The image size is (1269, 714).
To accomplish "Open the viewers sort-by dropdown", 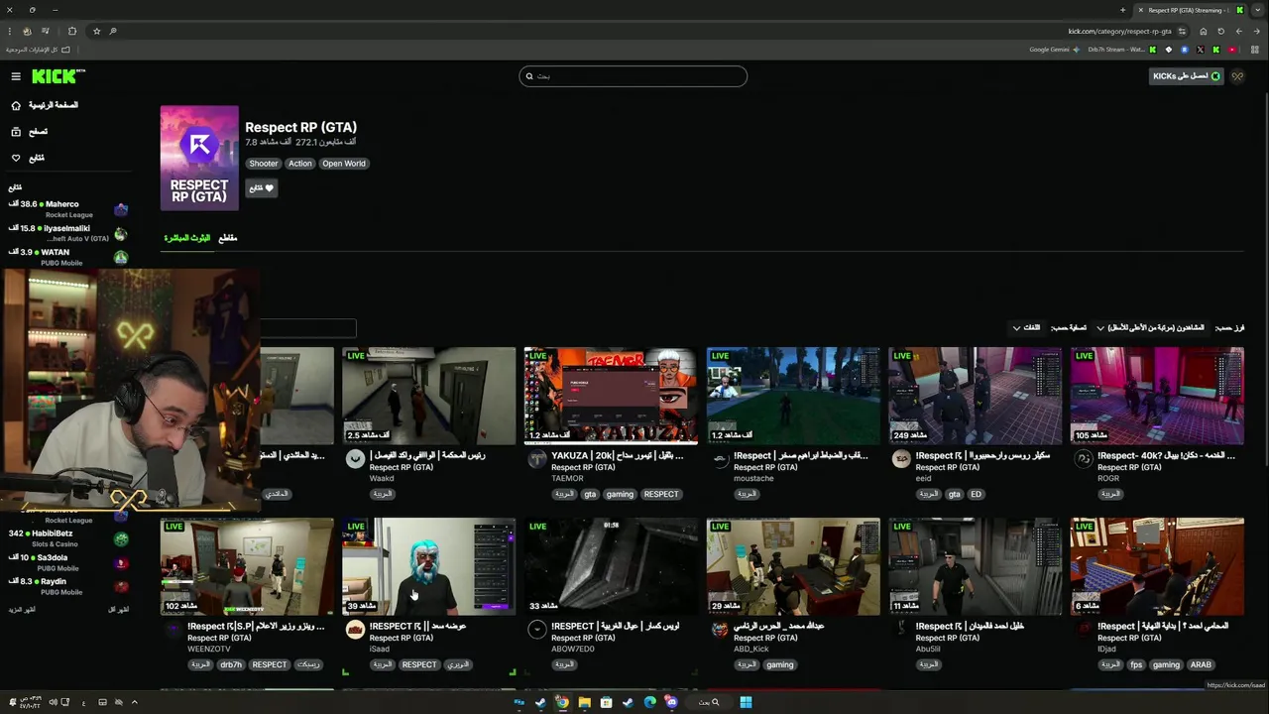I will click(1150, 327).
